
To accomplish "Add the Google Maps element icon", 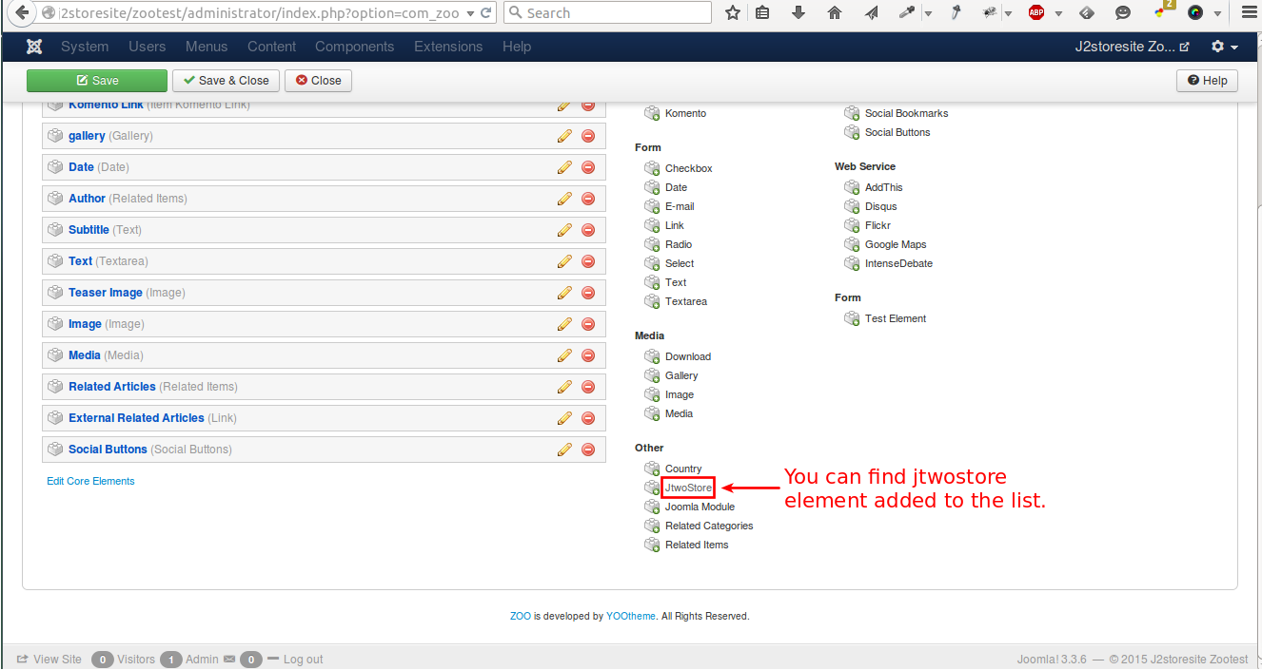I will (x=852, y=244).
